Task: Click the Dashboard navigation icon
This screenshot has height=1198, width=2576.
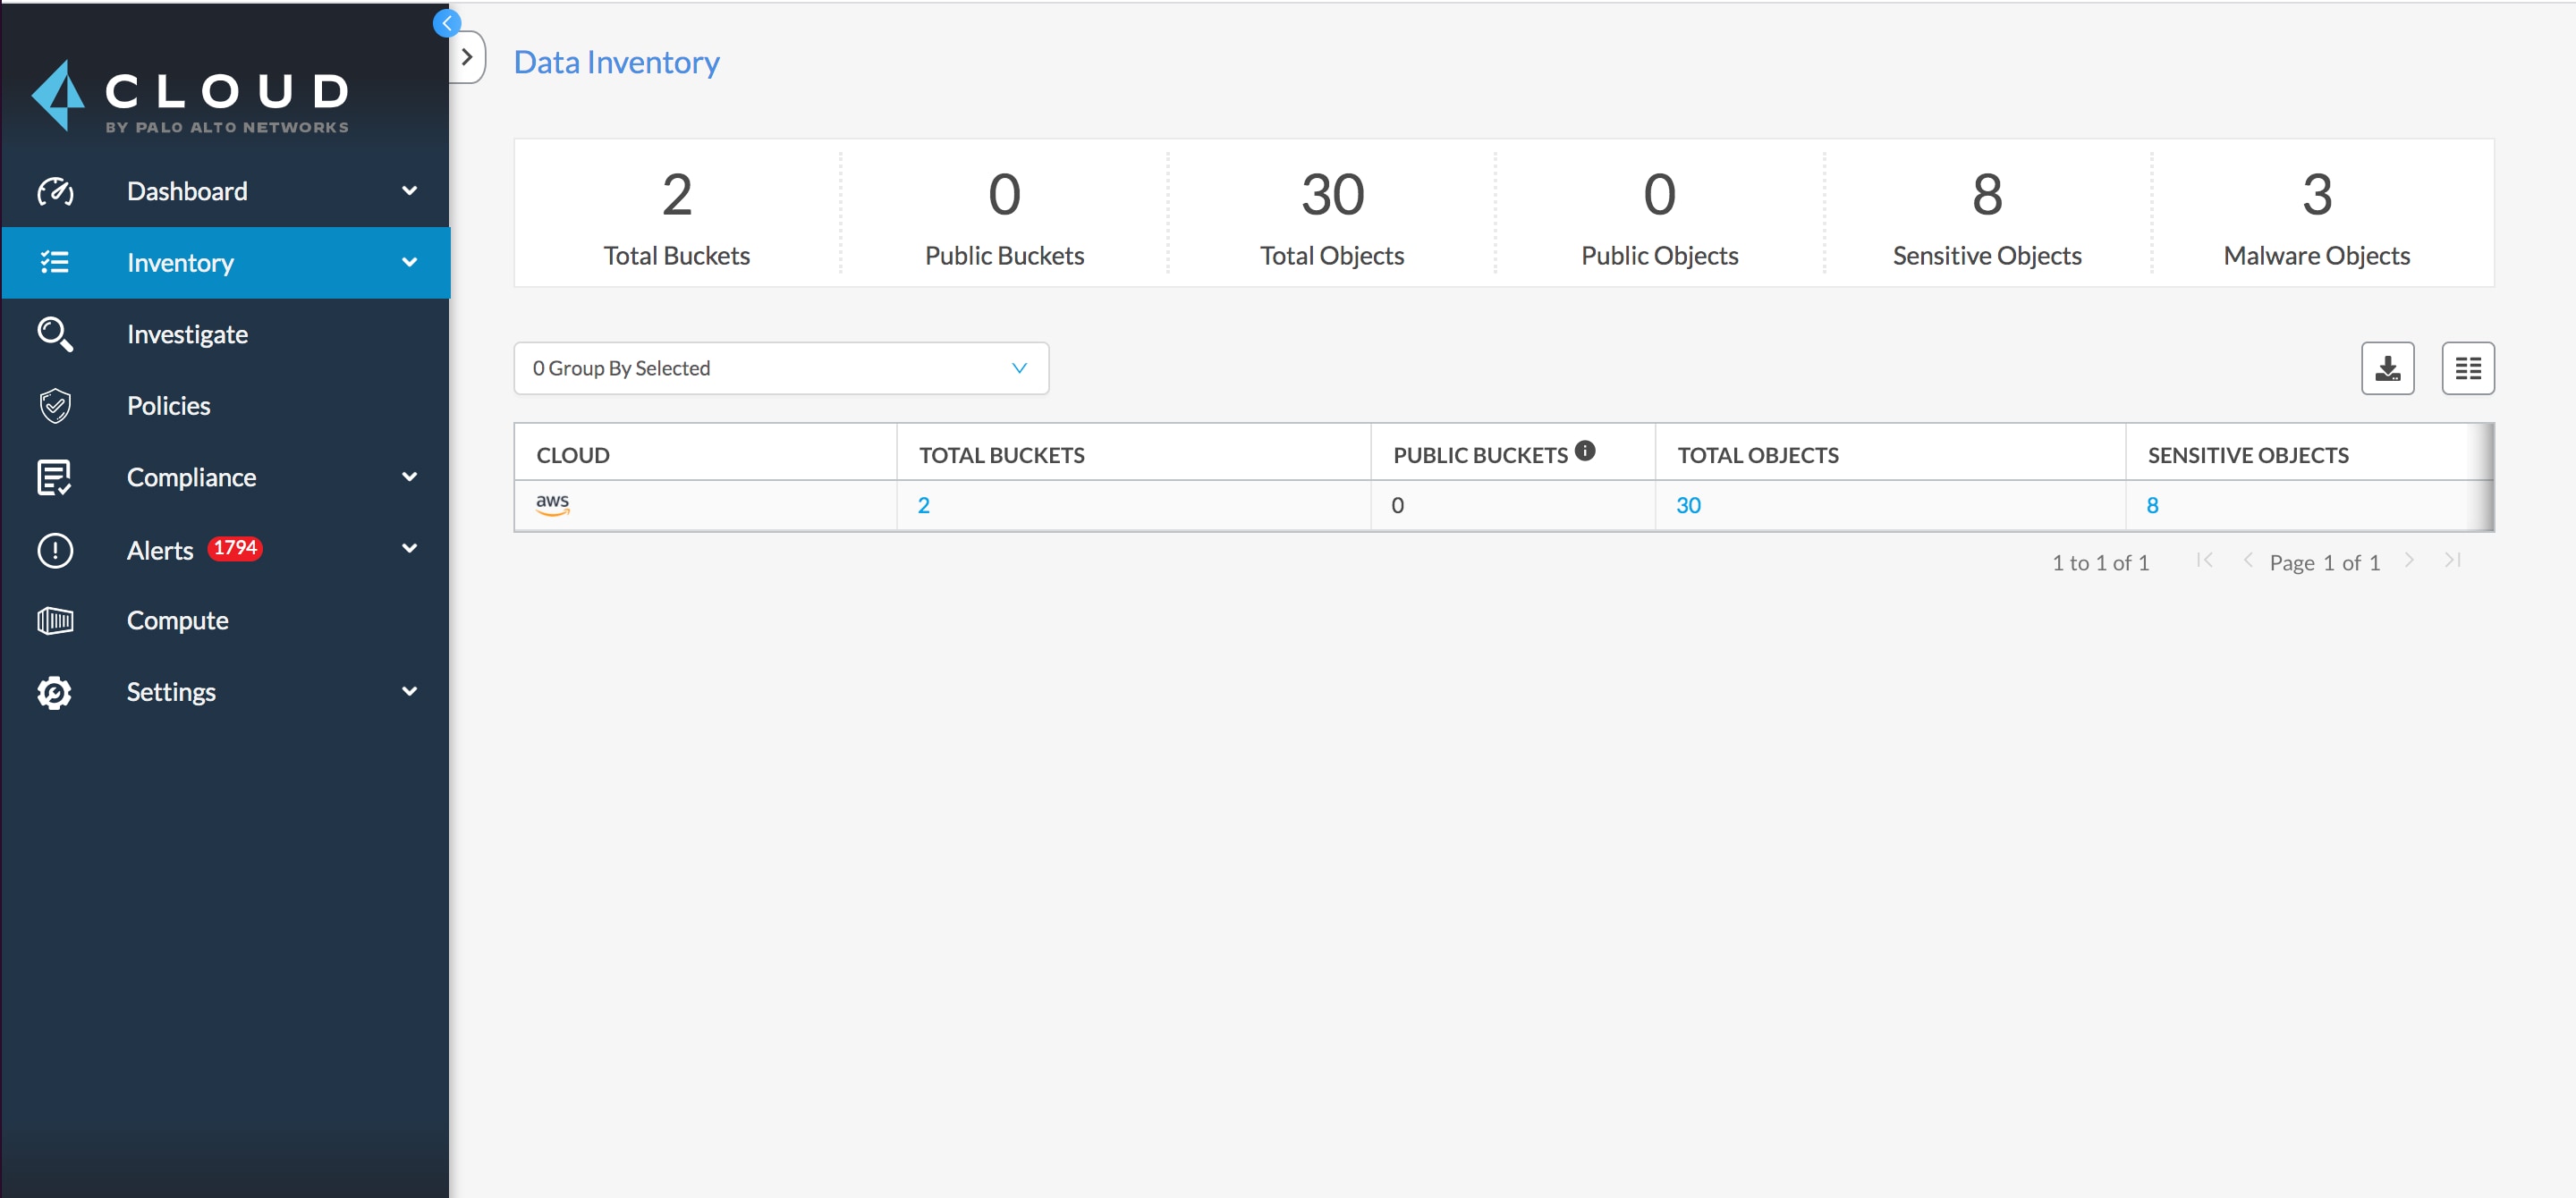Action: coord(55,189)
